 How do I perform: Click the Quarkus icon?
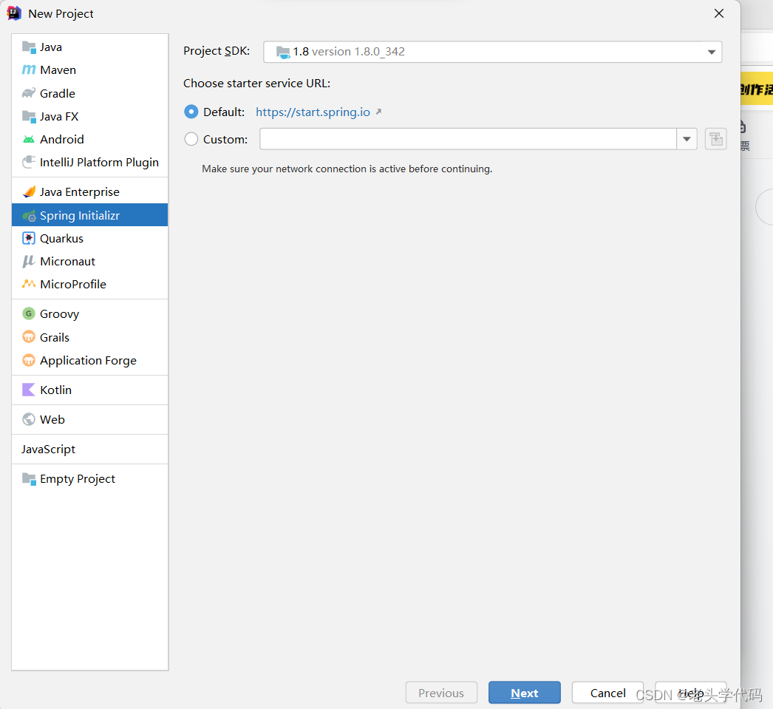point(29,238)
